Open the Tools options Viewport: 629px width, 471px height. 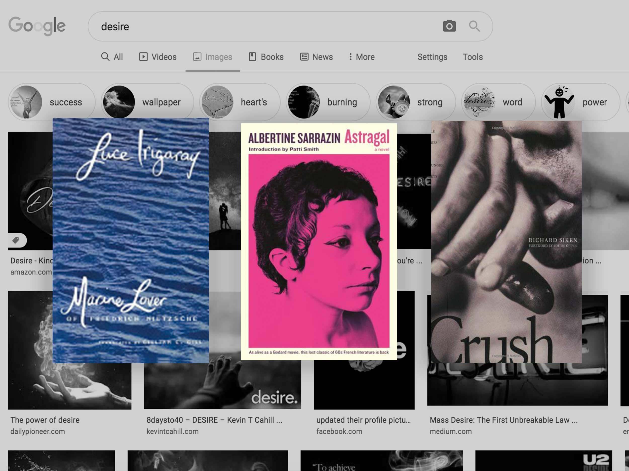pos(473,57)
